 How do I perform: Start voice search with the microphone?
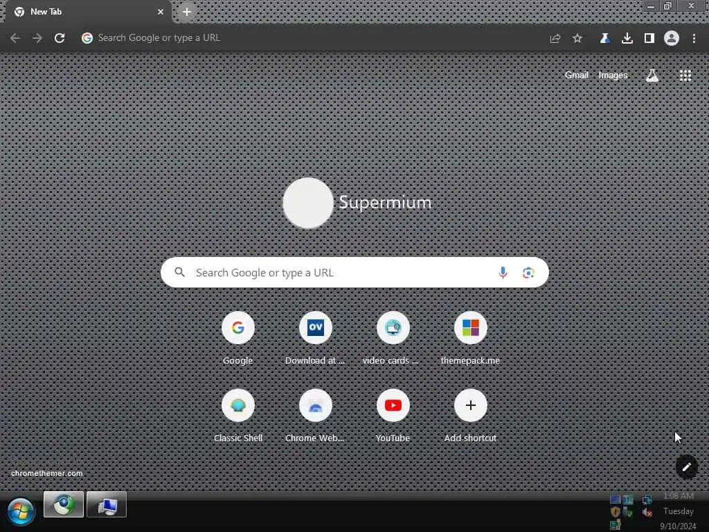(x=503, y=273)
